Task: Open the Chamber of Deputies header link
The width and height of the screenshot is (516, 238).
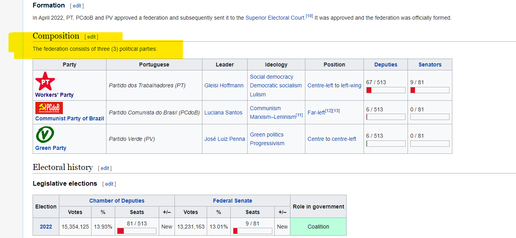Action: pos(117,201)
